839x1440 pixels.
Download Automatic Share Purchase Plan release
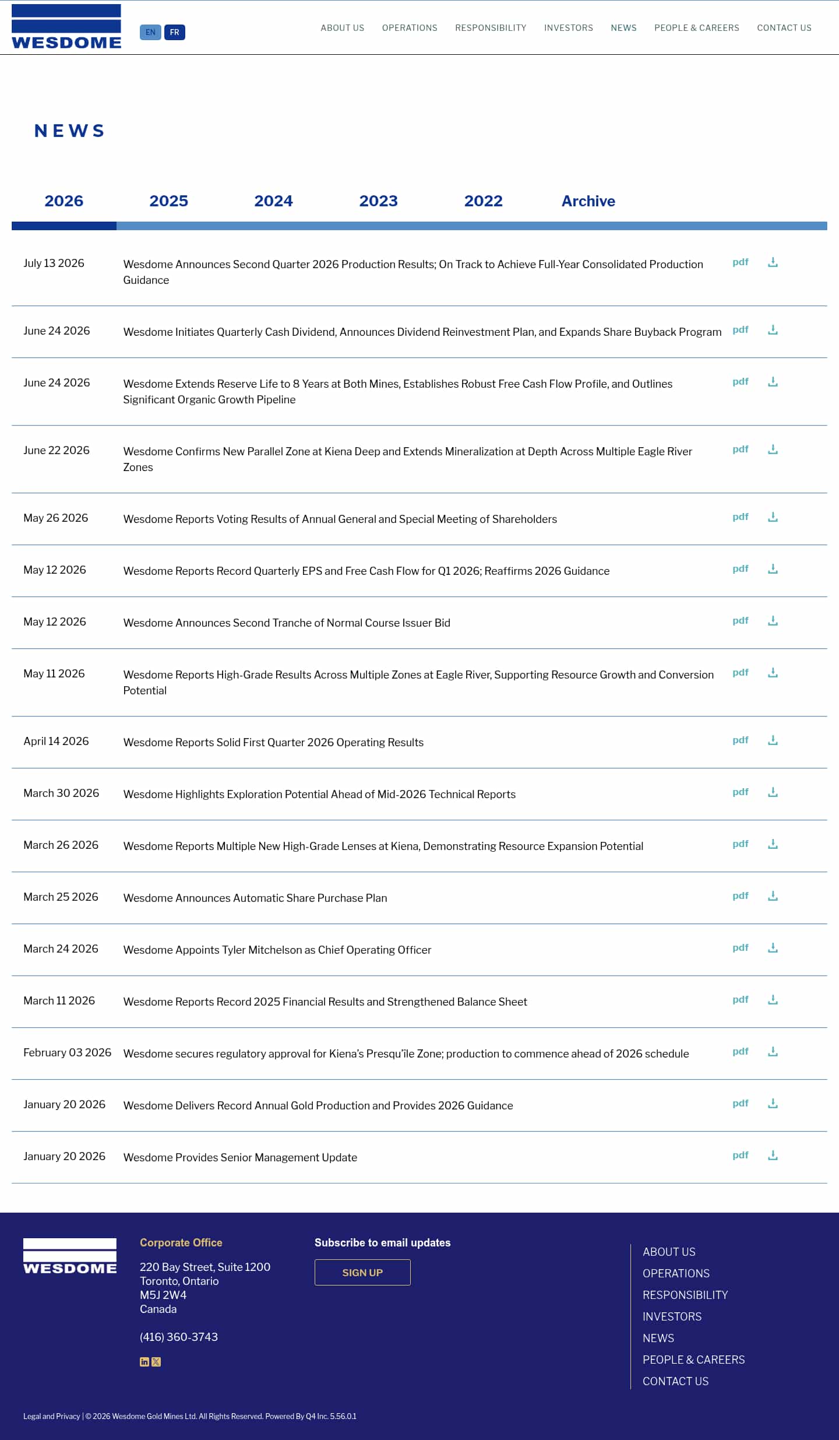[773, 896]
